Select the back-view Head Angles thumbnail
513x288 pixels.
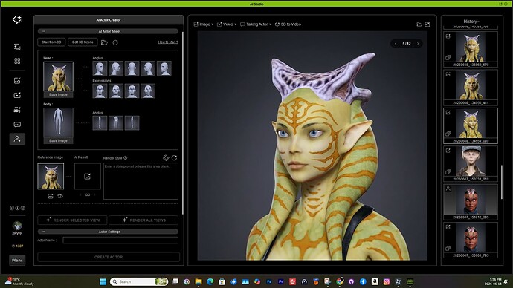(x=132, y=68)
